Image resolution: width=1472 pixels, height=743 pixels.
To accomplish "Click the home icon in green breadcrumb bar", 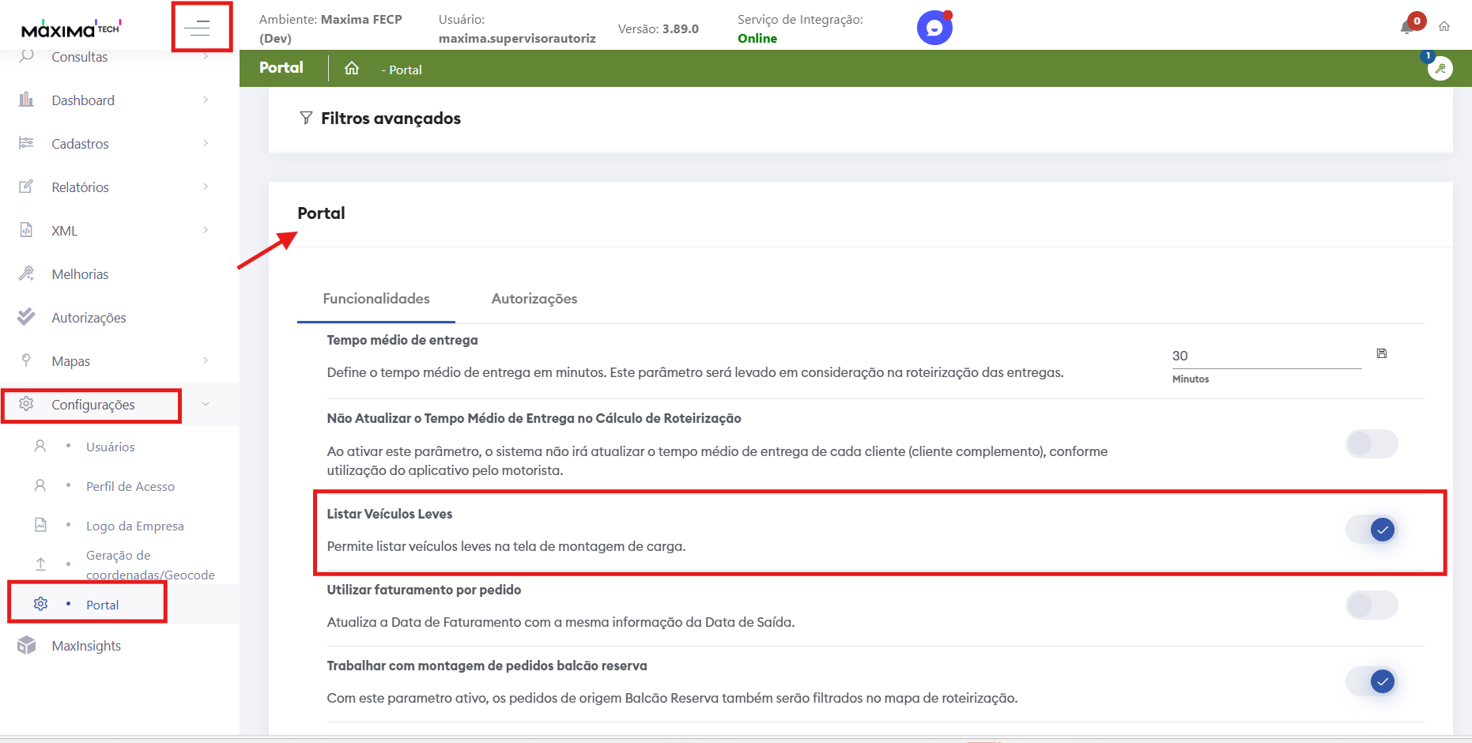I will [x=352, y=69].
